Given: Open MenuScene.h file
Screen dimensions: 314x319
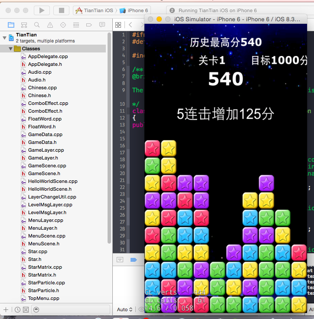Looking at the screenshot, I should tap(44, 244).
